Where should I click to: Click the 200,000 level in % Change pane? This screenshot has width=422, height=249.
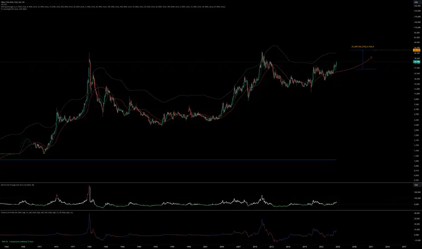tap(417, 192)
